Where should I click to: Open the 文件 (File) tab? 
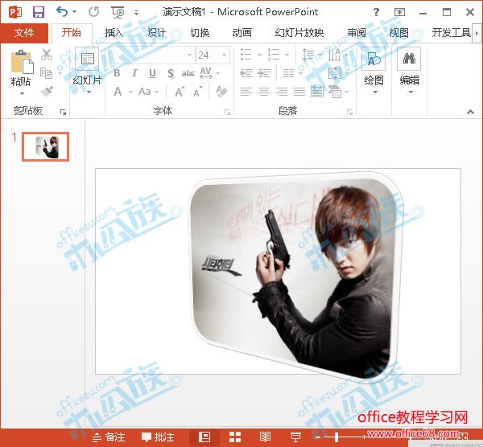[x=24, y=32]
